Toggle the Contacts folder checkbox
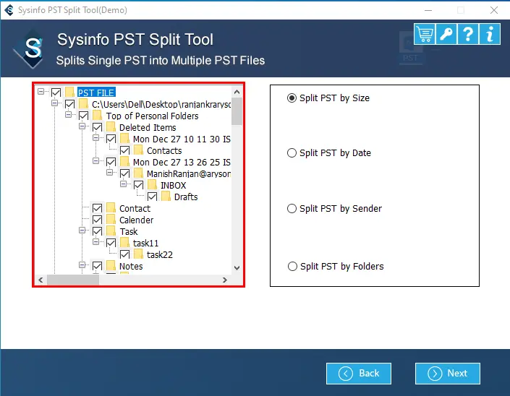510x396 pixels. point(125,150)
